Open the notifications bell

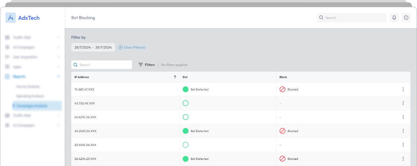pyautogui.click(x=394, y=18)
